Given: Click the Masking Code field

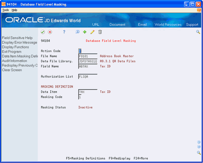Looking at the screenshot, I should 80,97.
